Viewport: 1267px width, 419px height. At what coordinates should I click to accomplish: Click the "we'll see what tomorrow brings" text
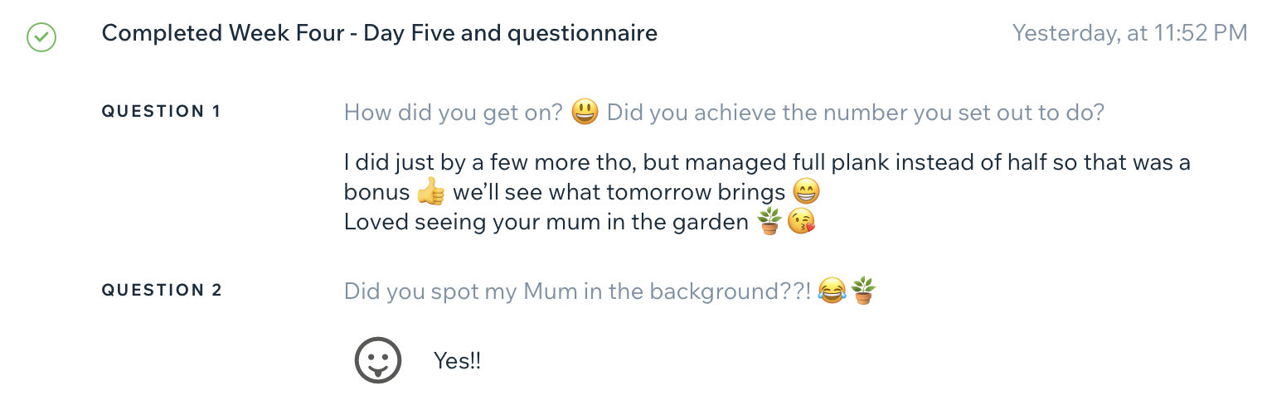(x=619, y=192)
